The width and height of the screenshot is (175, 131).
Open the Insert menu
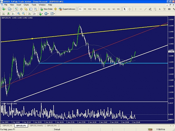tap(19, 5)
